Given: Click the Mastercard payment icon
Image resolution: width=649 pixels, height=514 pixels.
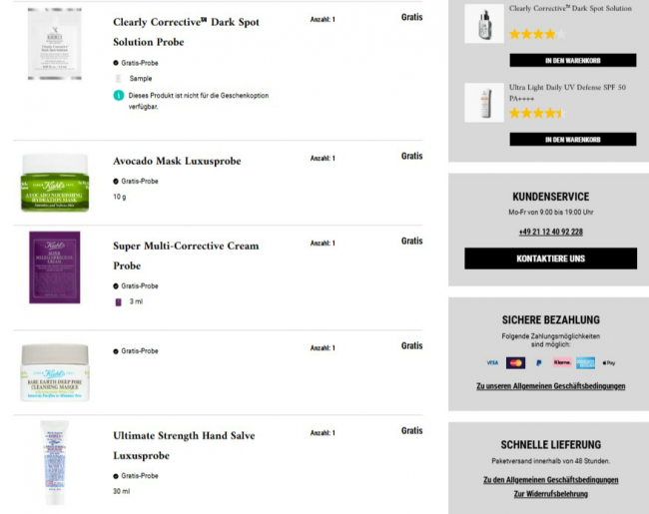Looking at the screenshot, I should (x=516, y=363).
